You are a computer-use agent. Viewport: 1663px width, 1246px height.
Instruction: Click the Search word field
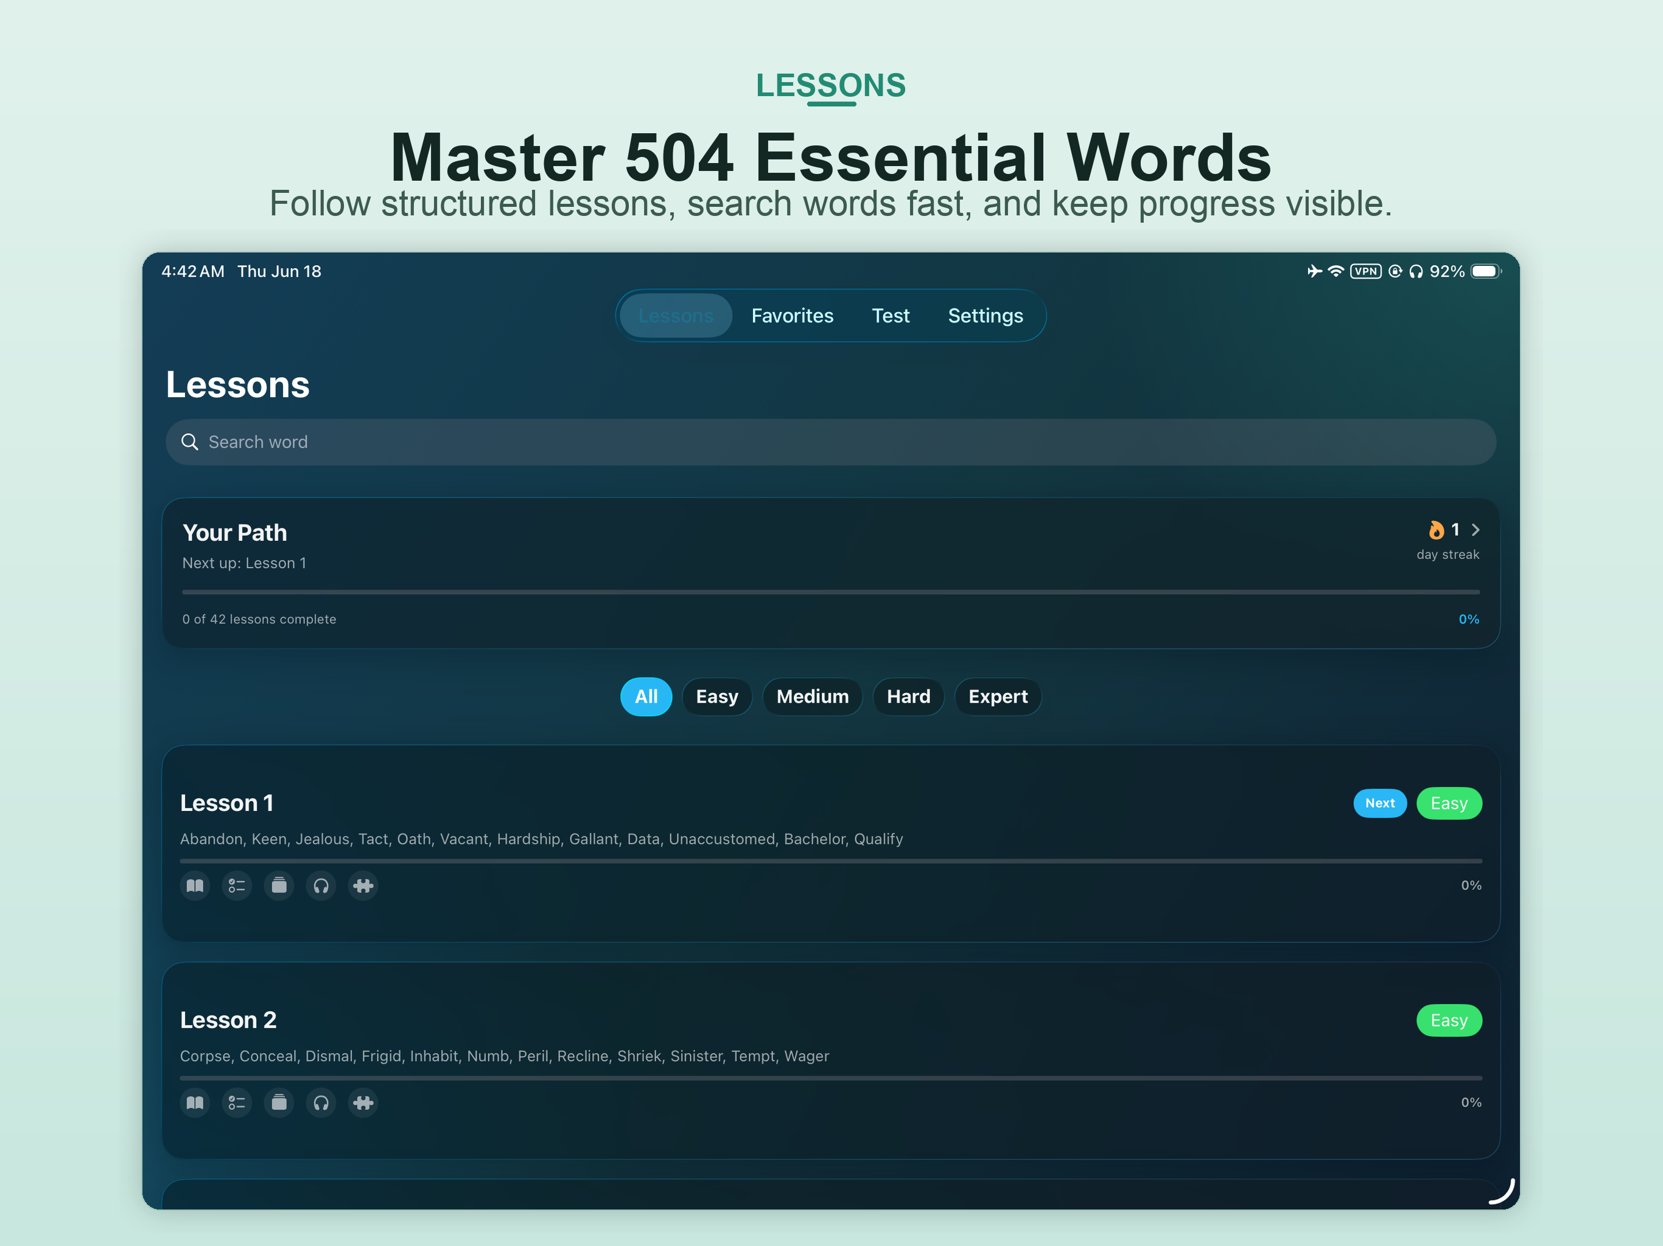pos(831,442)
